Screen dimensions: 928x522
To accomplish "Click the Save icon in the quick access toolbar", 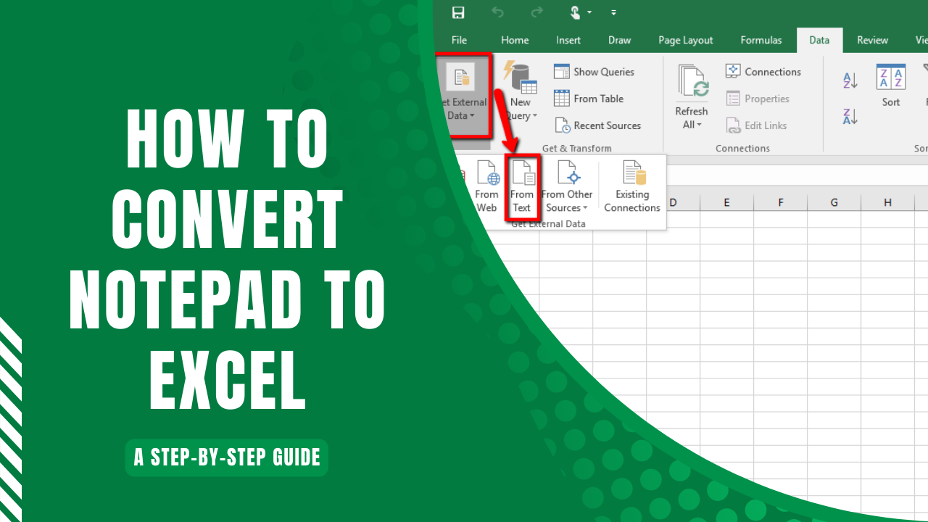I will pos(458,12).
